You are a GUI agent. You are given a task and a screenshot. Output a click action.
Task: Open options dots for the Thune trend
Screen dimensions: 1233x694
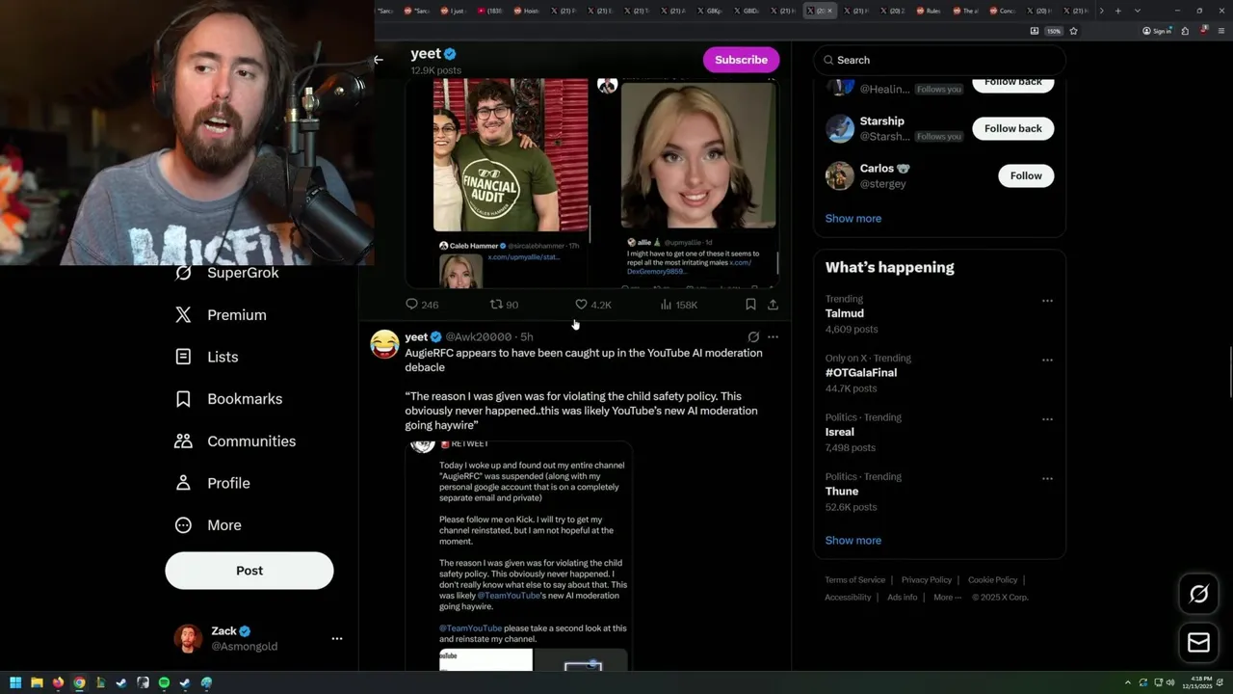click(1047, 478)
